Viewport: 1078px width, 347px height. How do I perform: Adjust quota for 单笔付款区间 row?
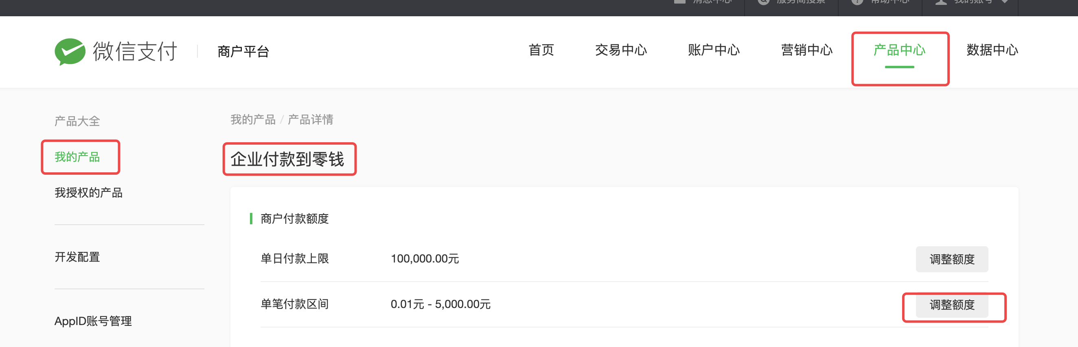point(952,305)
